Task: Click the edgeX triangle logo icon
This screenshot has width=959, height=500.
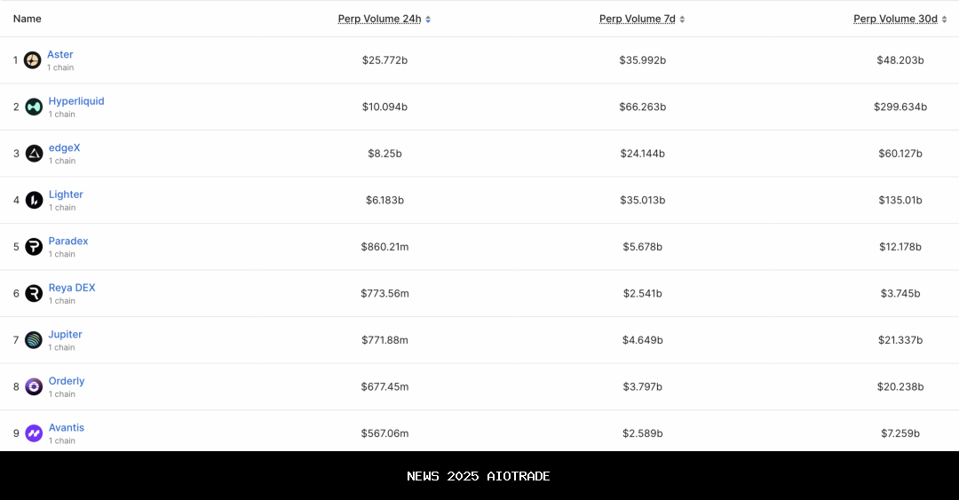Action: pos(34,154)
